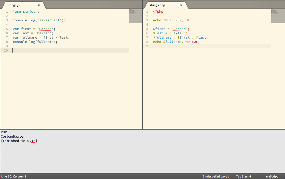285x179 pixels.
Task: Place cursor on empty line 10 in strings.js
Action: click(x=51, y=51)
